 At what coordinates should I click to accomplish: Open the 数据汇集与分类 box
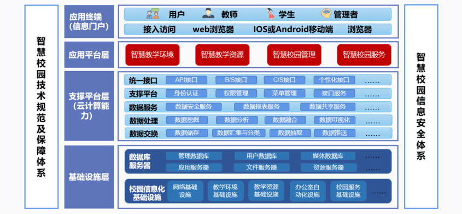(239, 133)
